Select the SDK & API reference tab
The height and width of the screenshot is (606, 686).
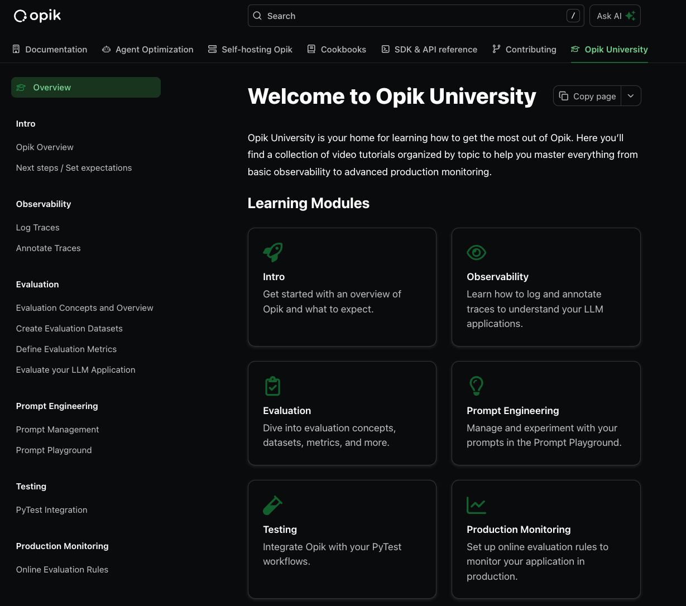click(x=429, y=49)
